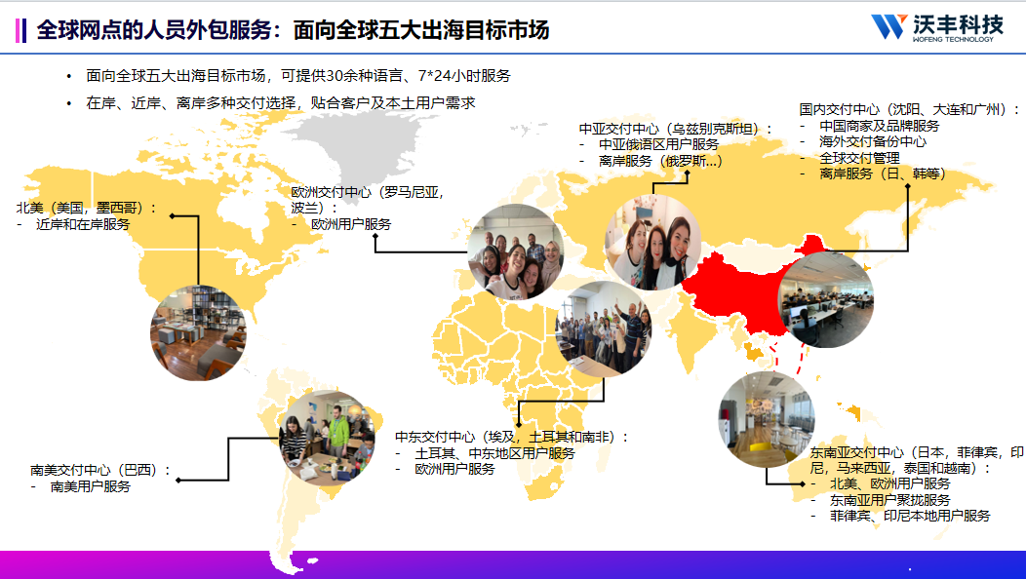
Task: Select the Middle East delivery center group photo
Action: (x=602, y=328)
